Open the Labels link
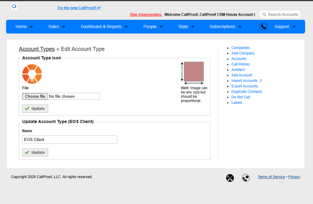This screenshot has height=204, width=313. (237, 103)
